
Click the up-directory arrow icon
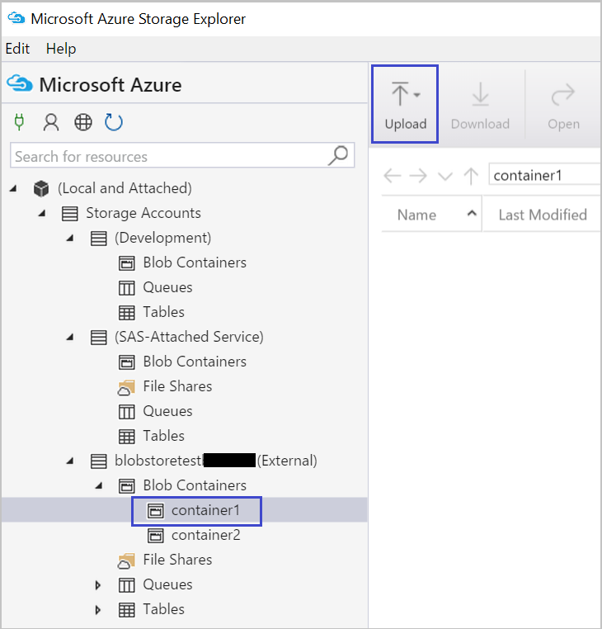point(471,175)
